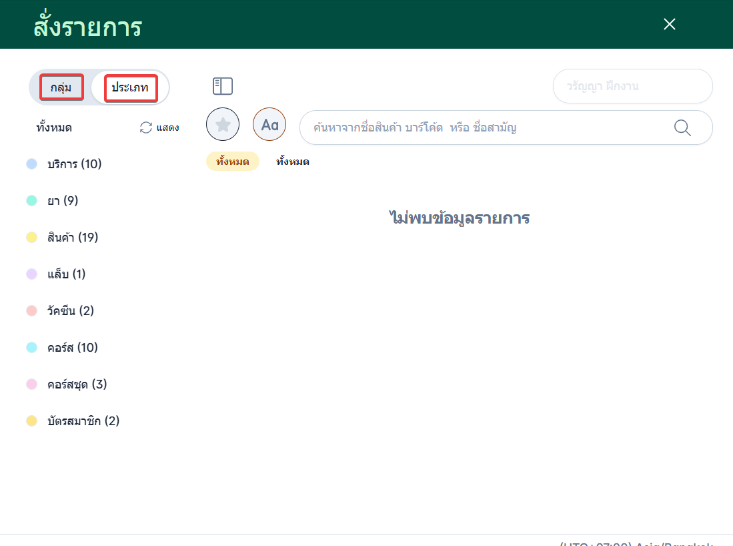
Task: Select the คอร์สชุด (3) category
Action: click(x=77, y=384)
